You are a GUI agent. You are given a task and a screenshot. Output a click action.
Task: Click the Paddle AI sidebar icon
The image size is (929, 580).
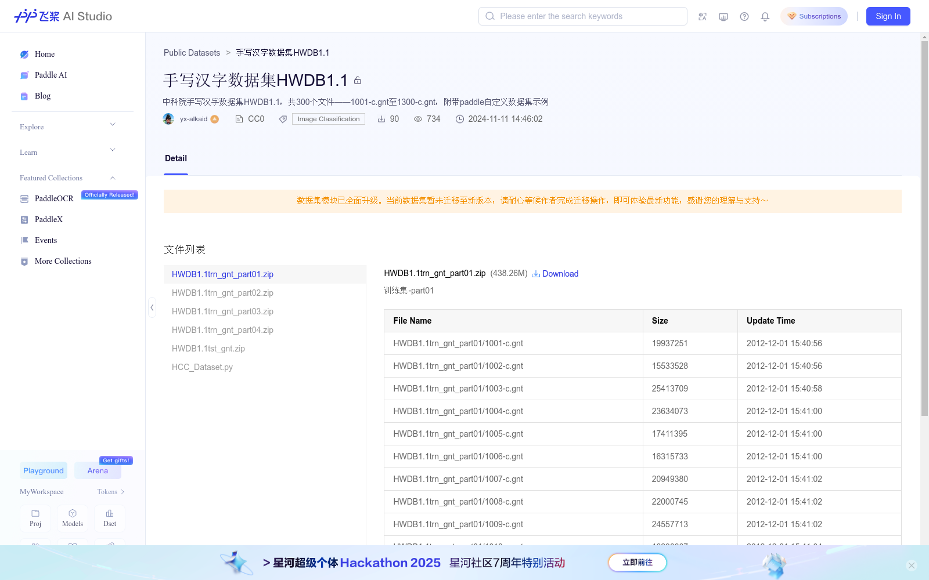click(24, 75)
